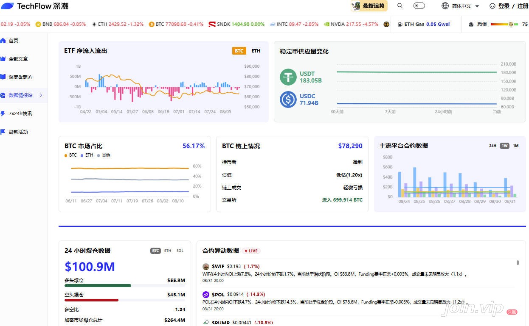Viewport: 529px width, 326px height.
Task: Click the INTC logo in the ticker
Action: point(273,24)
